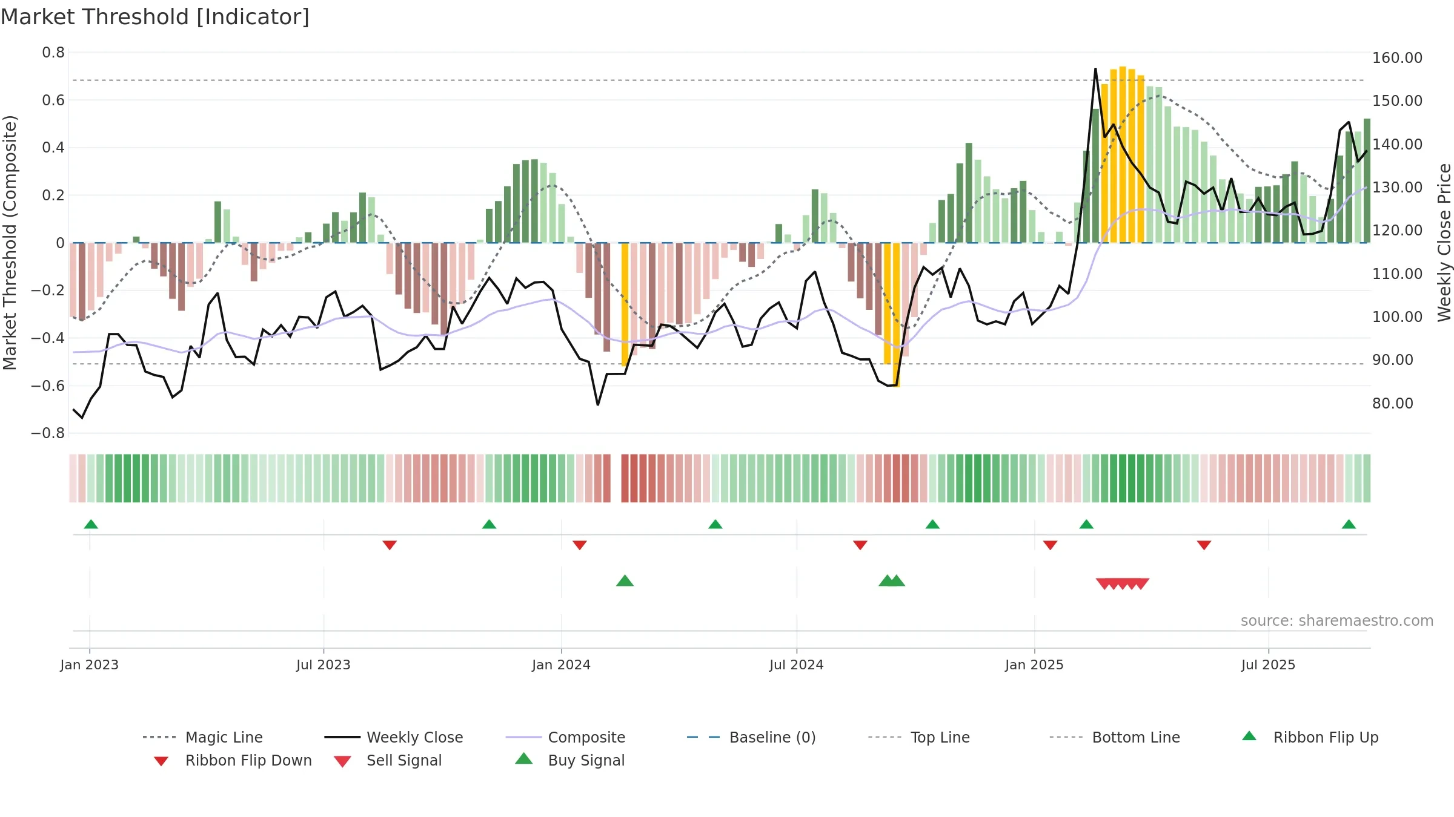The width and height of the screenshot is (1454, 817).
Task: Click the source: sharemaestro.com label
Action: 1337,620
